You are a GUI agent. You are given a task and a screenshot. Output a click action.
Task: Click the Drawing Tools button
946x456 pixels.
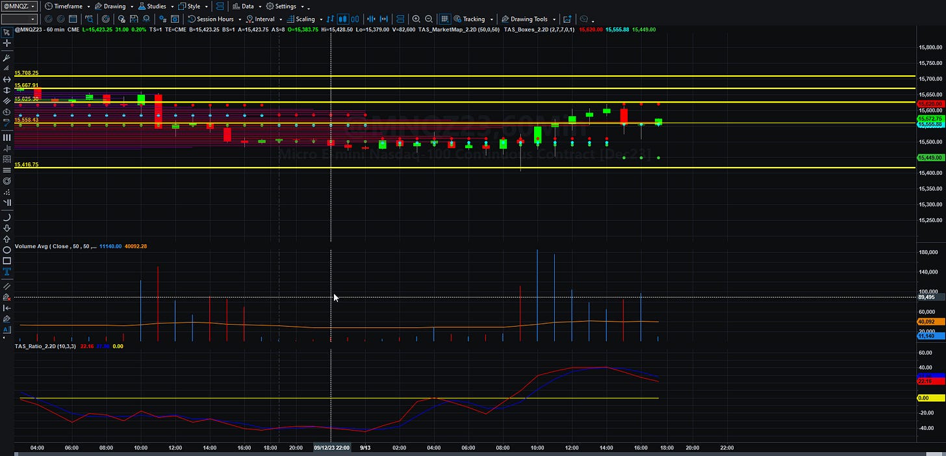(529, 19)
